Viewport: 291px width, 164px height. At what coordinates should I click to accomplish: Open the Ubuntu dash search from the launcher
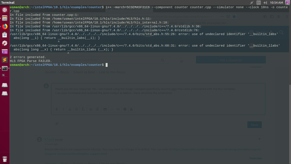point(5,10)
